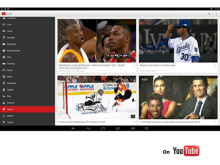The width and height of the screenshot is (220, 165).
Task: Open the Royals force Game 7 title link
Action: pos(158,65)
